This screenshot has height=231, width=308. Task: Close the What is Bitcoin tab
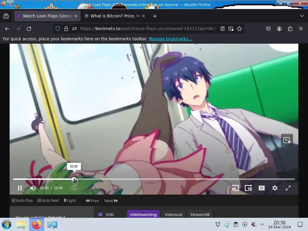(x=143, y=16)
